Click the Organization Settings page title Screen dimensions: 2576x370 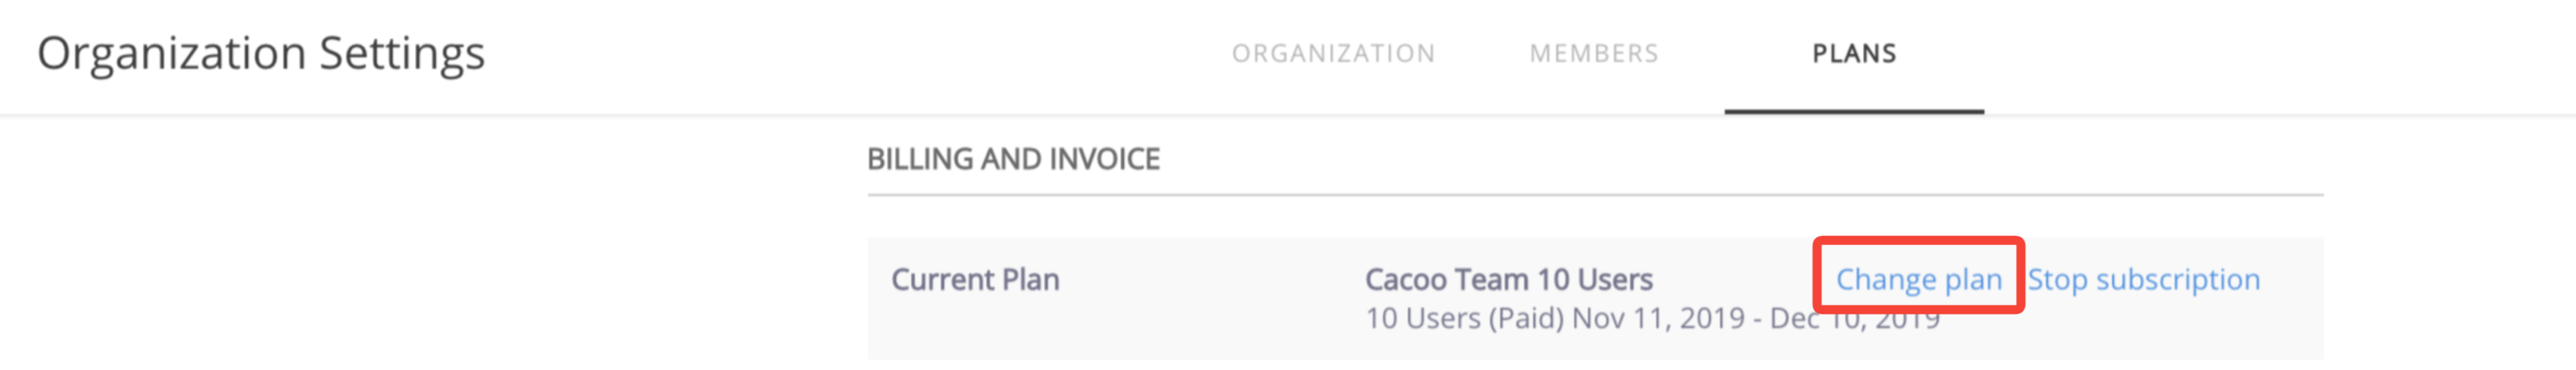pyautogui.click(x=261, y=54)
